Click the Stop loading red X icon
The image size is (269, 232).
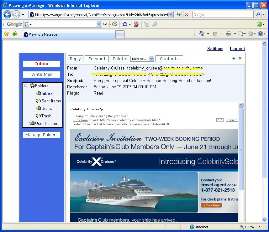point(187,15)
